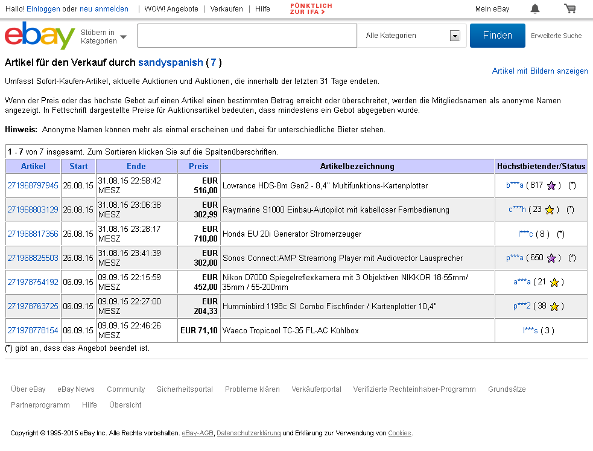Click the Honda EU 20i Generator title
This screenshot has height=451, width=593.
point(292,234)
